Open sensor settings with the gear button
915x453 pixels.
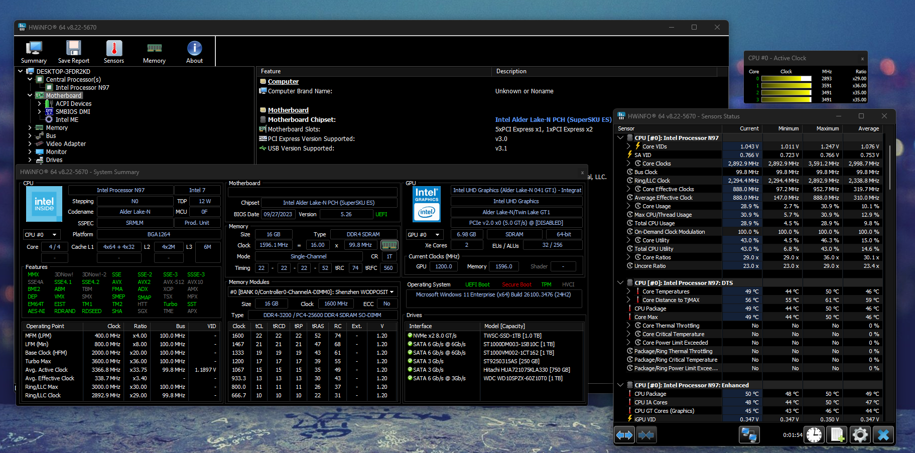(860, 435)
